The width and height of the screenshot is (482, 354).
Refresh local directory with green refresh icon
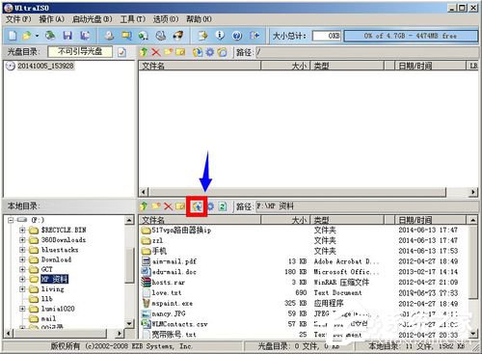[x=223, y=206]
